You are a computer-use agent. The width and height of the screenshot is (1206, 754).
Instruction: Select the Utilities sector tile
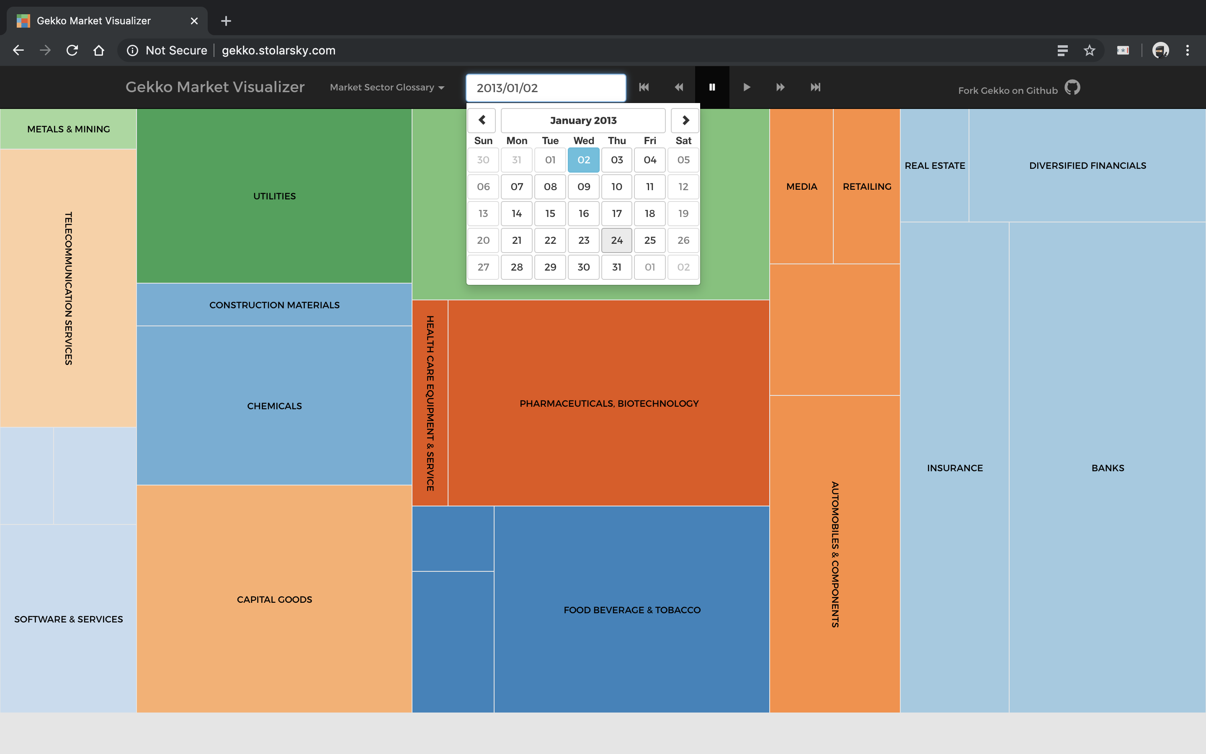[274, 196]
